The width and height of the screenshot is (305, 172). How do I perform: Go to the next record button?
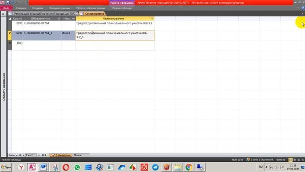point(39,155)
